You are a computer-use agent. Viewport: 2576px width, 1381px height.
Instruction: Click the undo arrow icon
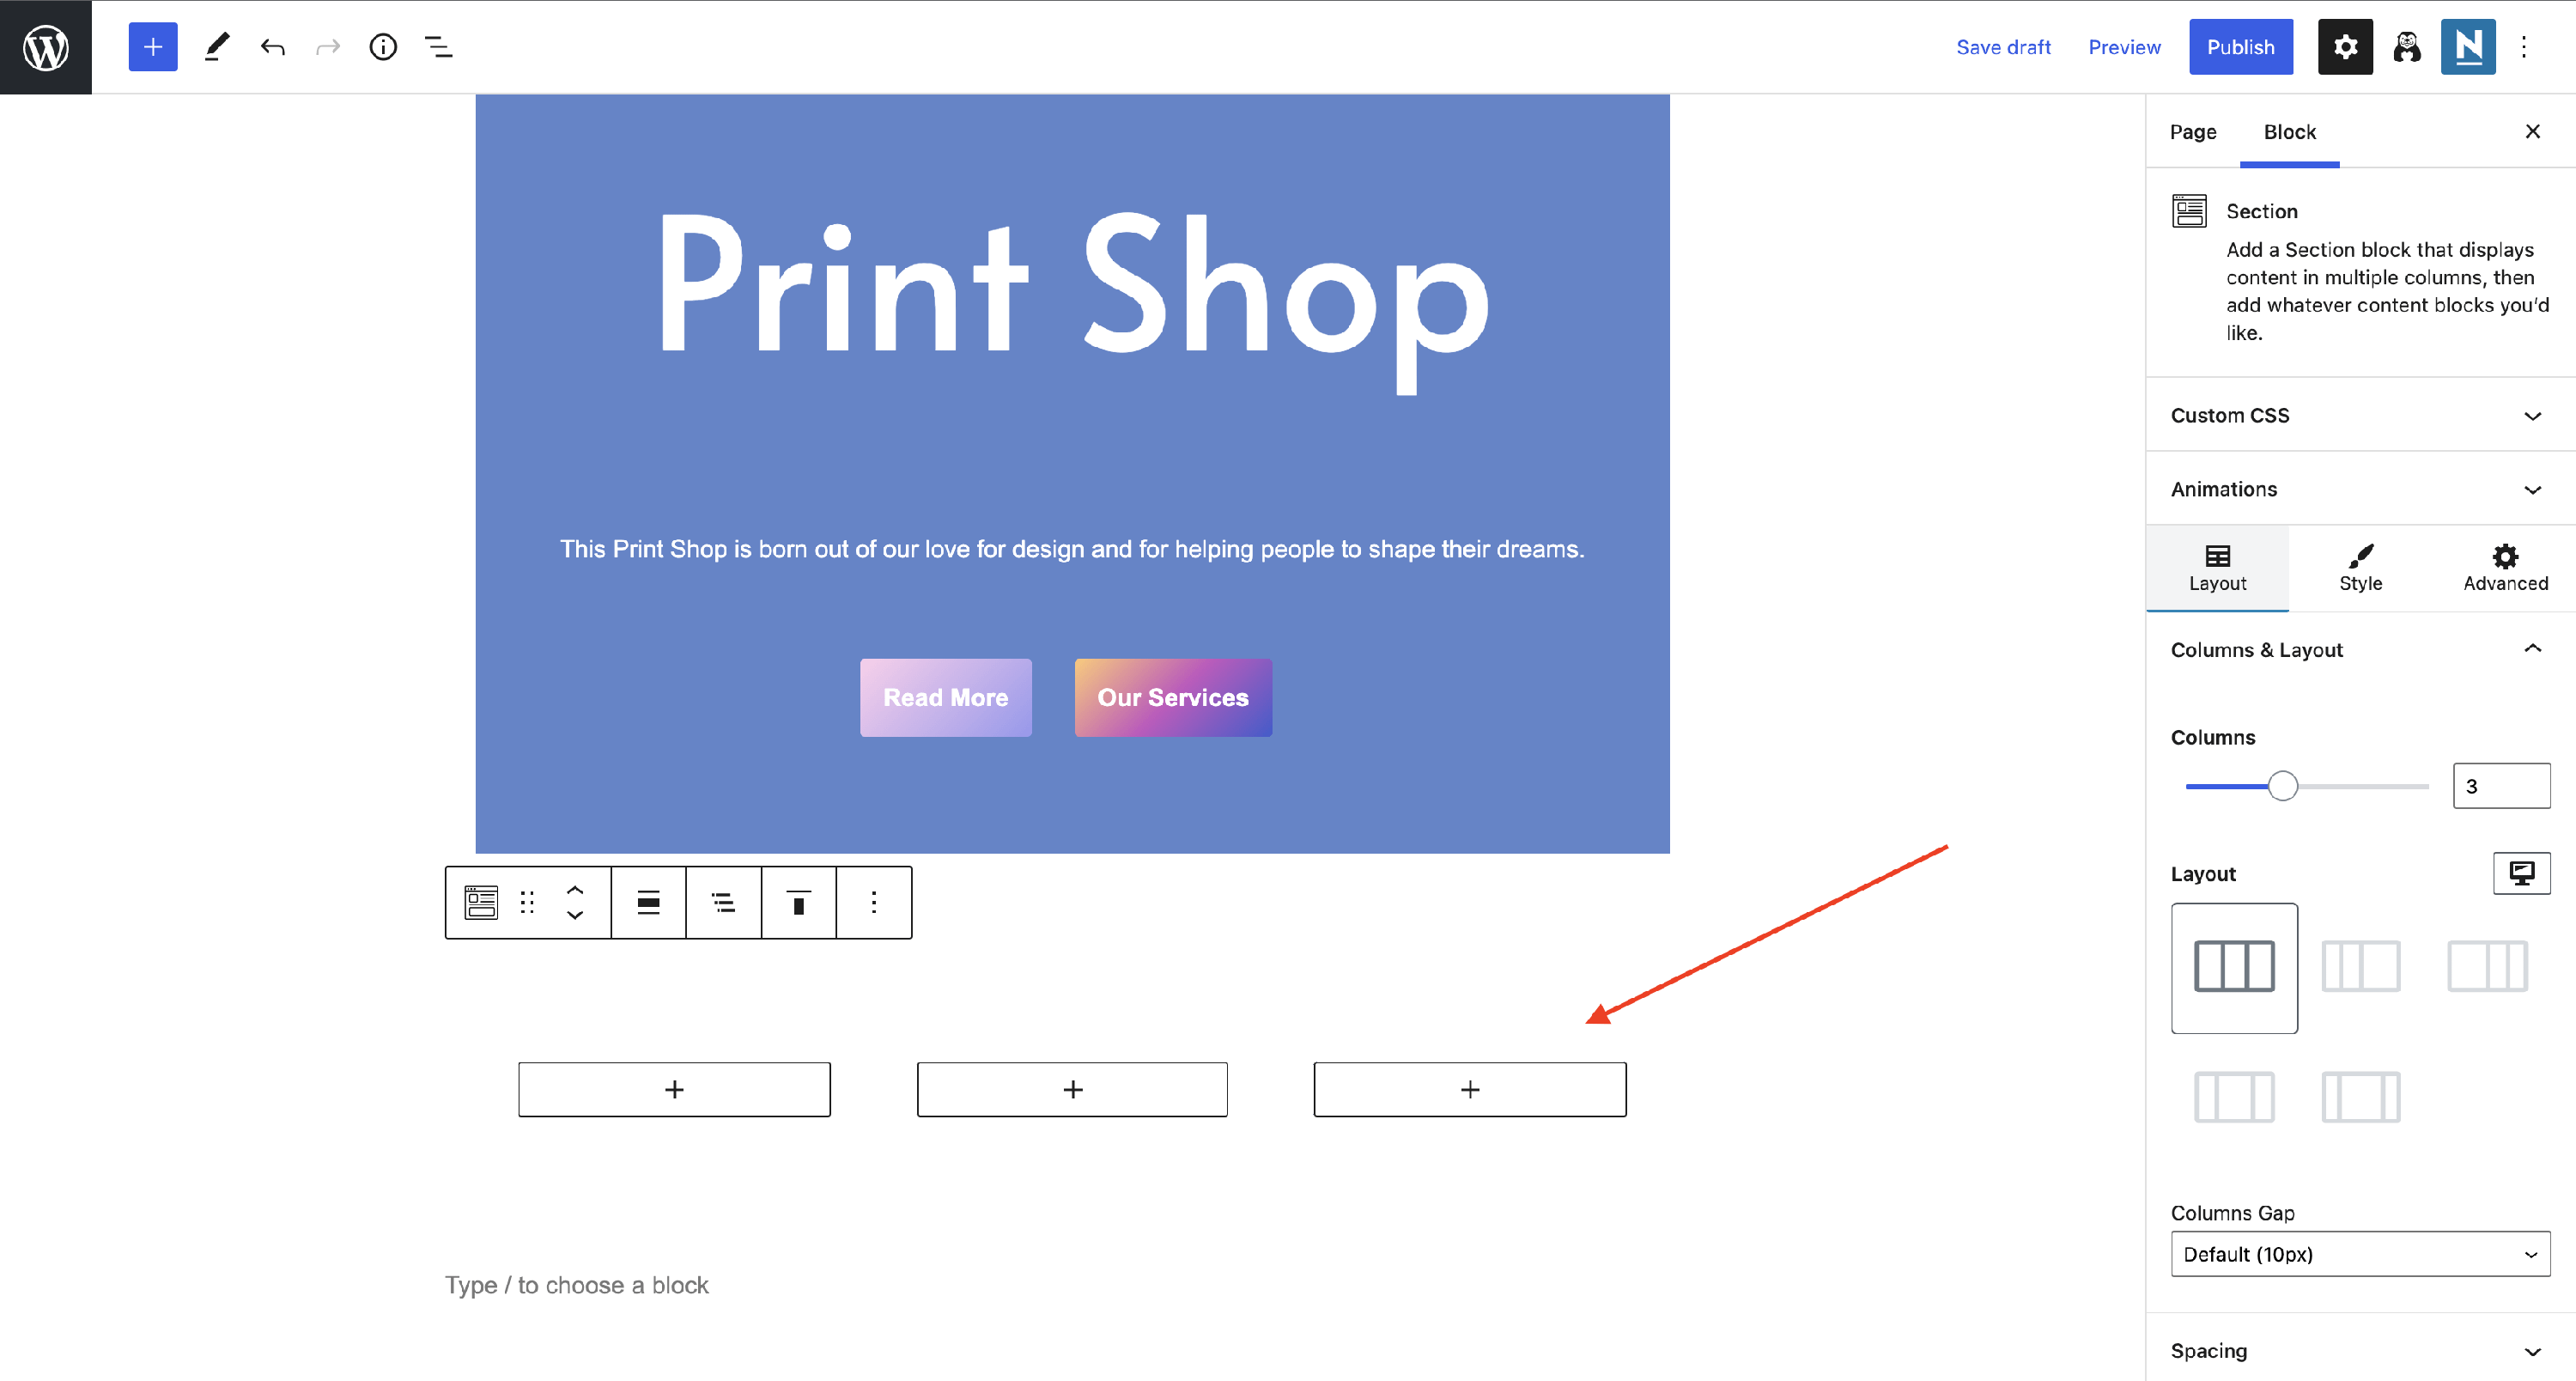272,47
